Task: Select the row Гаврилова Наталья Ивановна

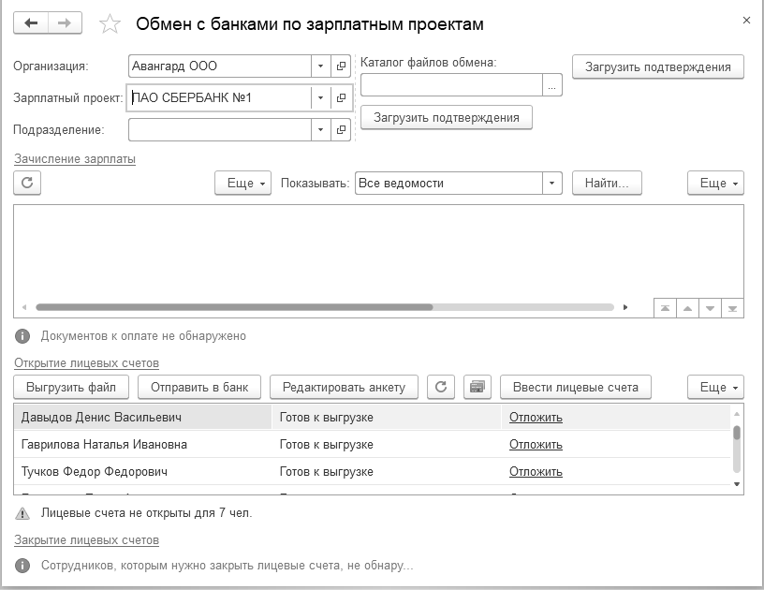Action: [373, 444]
